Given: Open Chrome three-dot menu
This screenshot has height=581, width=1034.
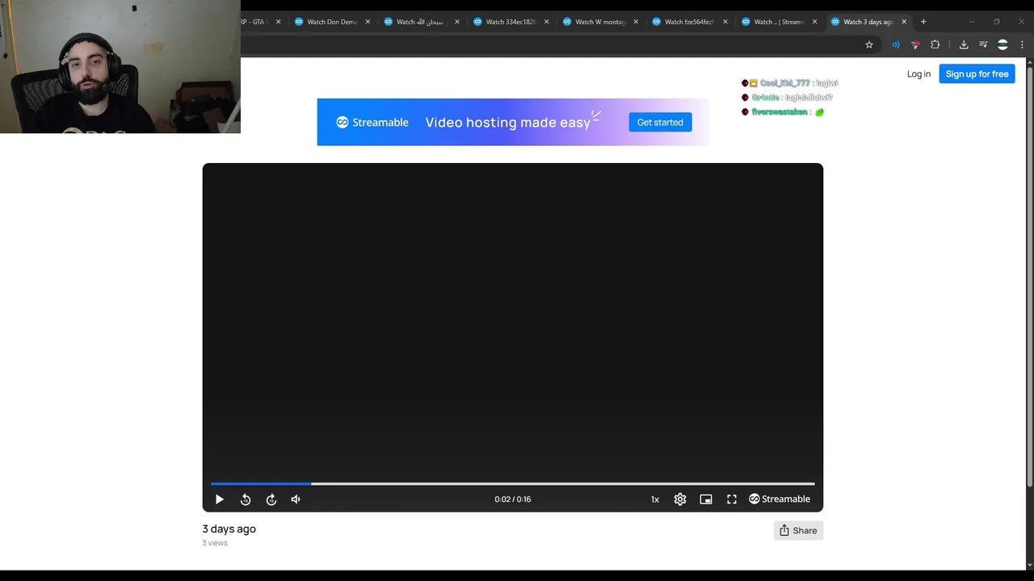Looking at the screenshot, I should pyautogui.click(x=1022, y=45).
